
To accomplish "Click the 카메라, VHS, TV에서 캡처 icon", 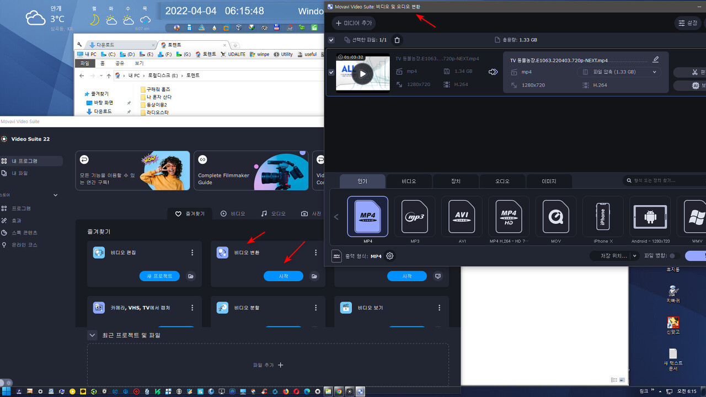I will [x=99, y=308].
